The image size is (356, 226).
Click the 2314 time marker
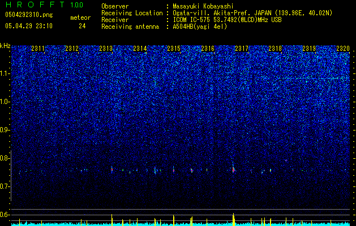[x=140, y=48]
